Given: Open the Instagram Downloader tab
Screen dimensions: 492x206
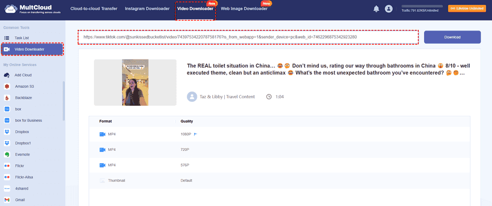Looking at the screenshot, I should point(147,9).
